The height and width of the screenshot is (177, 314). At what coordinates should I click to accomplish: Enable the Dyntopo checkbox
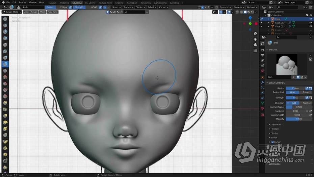[216, 7]
